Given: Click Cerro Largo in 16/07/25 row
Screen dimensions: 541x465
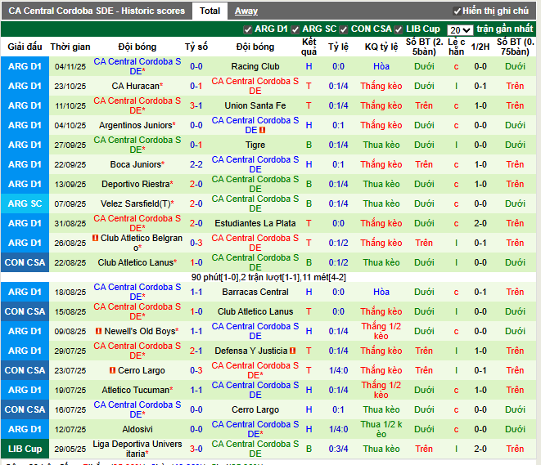Looking at the screenshot, I should click(255, 409).
